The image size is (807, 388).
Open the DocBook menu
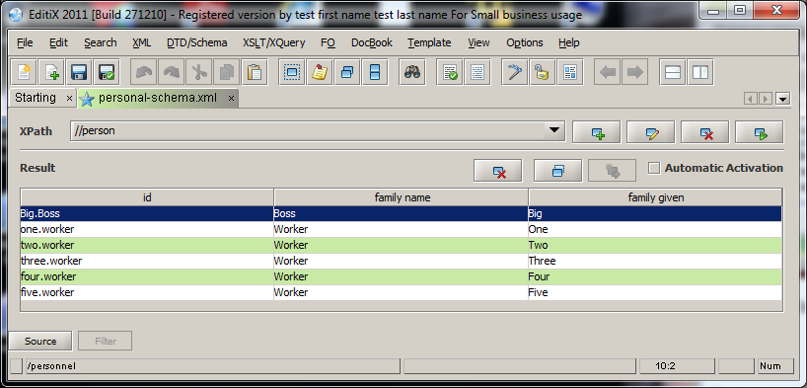click(372, 42)
